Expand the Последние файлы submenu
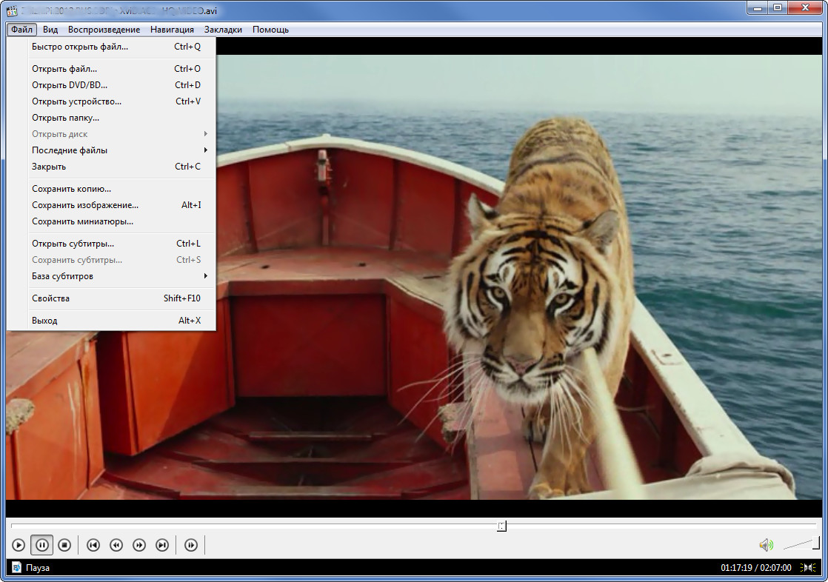Viewport: 828px width, 582px height. [x=111, y=150]
